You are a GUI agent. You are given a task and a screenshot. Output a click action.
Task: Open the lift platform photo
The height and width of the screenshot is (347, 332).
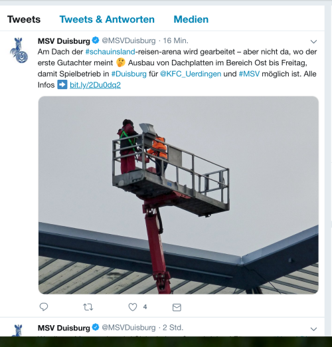179,195
